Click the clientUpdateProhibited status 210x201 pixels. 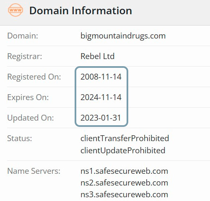tap(123, 150)
